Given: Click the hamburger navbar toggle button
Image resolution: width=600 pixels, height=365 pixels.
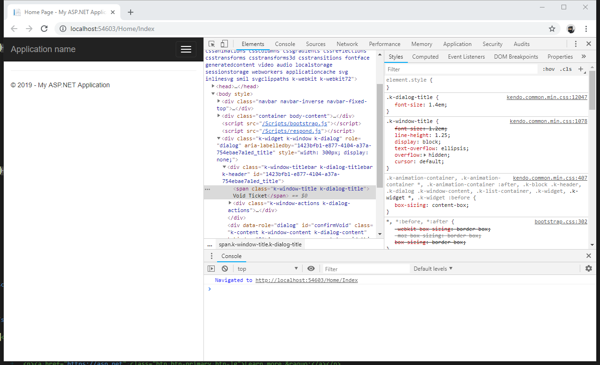Looking at the screenshot, I should pos(186,49).
